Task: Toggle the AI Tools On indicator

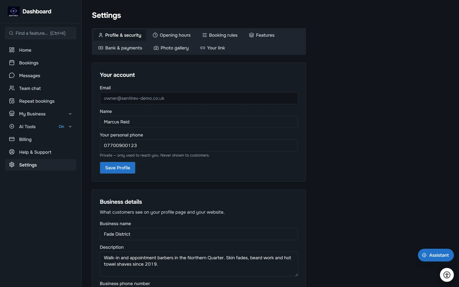Action: [x=61, y=127]
